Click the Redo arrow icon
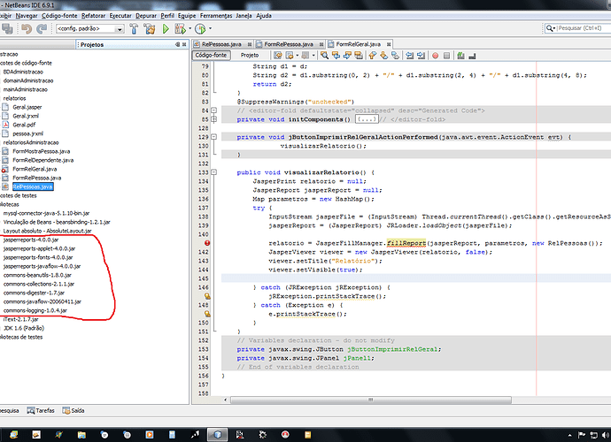 [x=42, y=28]
